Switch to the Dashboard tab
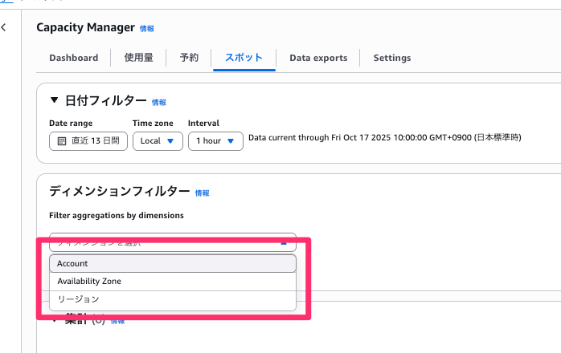The image size is (561, 353). pyautogui.click(x=73, y=58)
